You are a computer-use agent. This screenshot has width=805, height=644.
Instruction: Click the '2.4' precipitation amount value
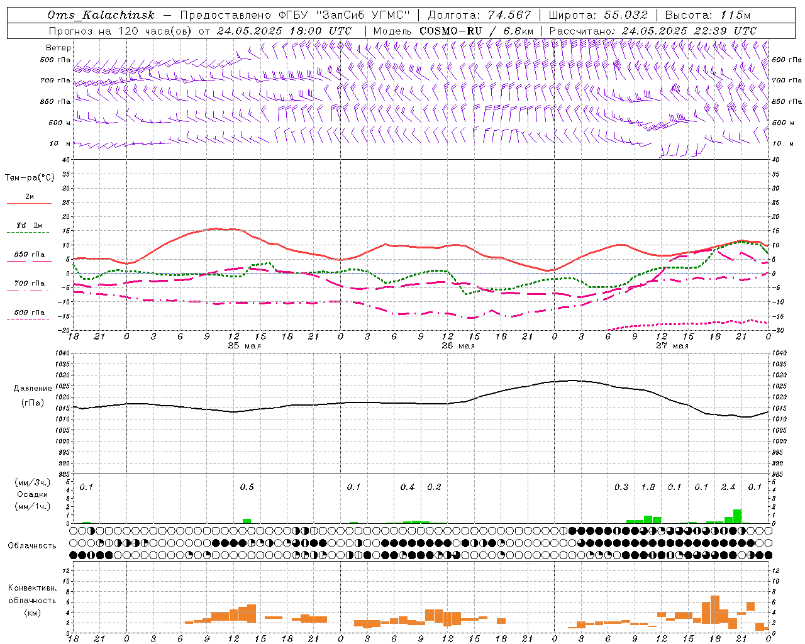[x=728, y=487]
